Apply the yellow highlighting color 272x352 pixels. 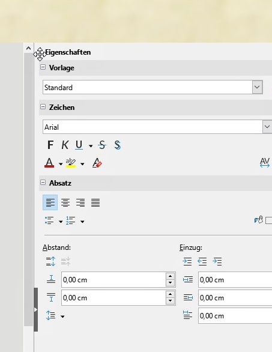(x=71, y=163)
